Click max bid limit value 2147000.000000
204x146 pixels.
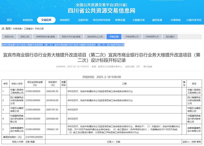[x=34, y=137]
